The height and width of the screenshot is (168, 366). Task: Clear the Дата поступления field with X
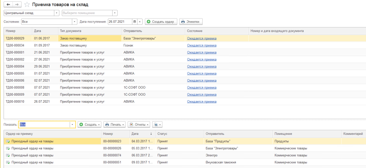tap(140, 21)
